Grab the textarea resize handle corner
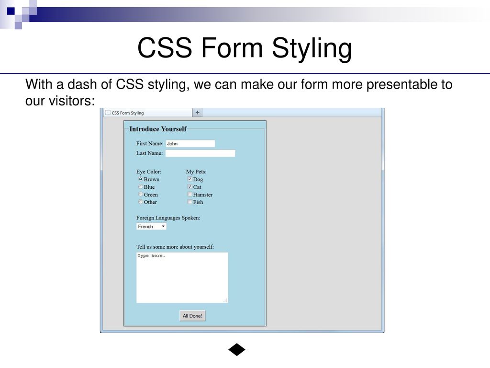Viewport: 490px width, 368px height. pyautogui.click(x=225, y=300)
